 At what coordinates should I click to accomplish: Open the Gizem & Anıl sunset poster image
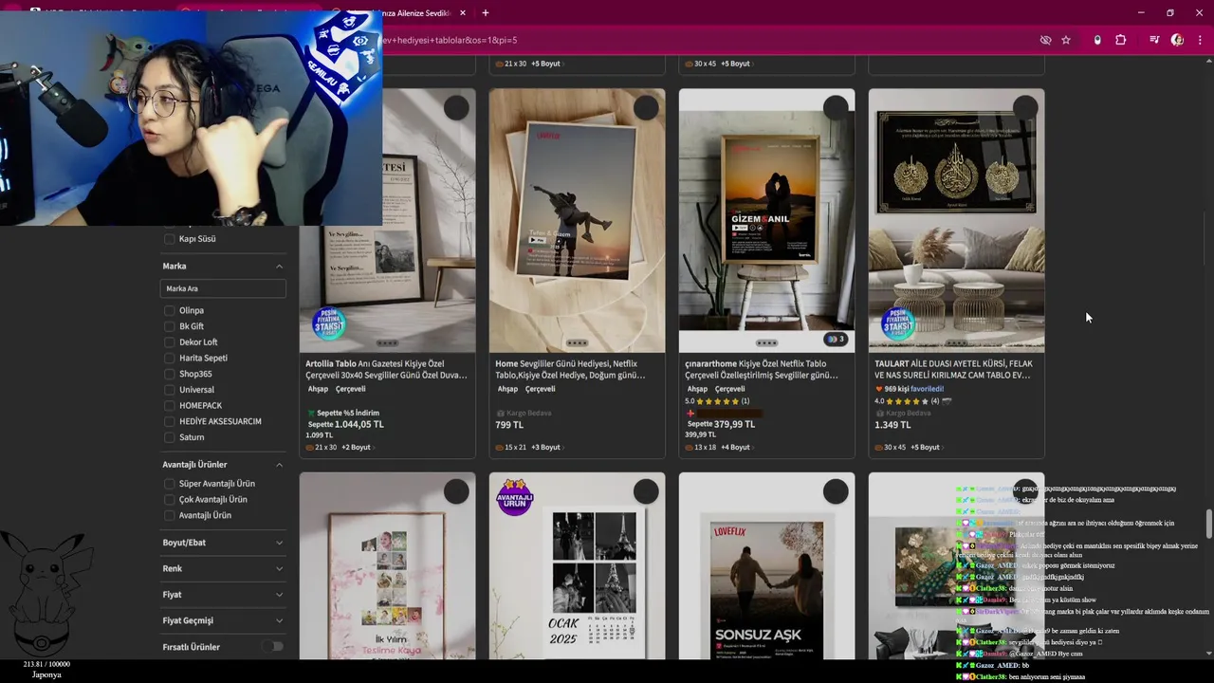766,220
